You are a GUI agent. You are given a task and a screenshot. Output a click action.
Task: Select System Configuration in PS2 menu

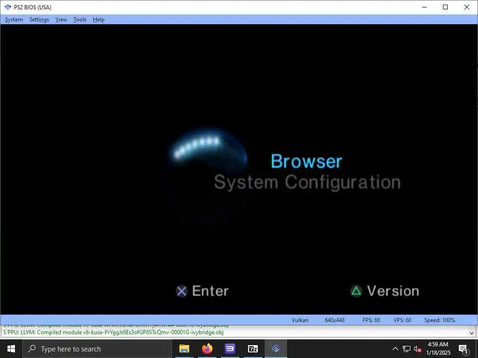307,182
